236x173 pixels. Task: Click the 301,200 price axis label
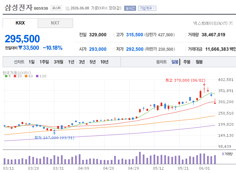(x=226, y=102)
